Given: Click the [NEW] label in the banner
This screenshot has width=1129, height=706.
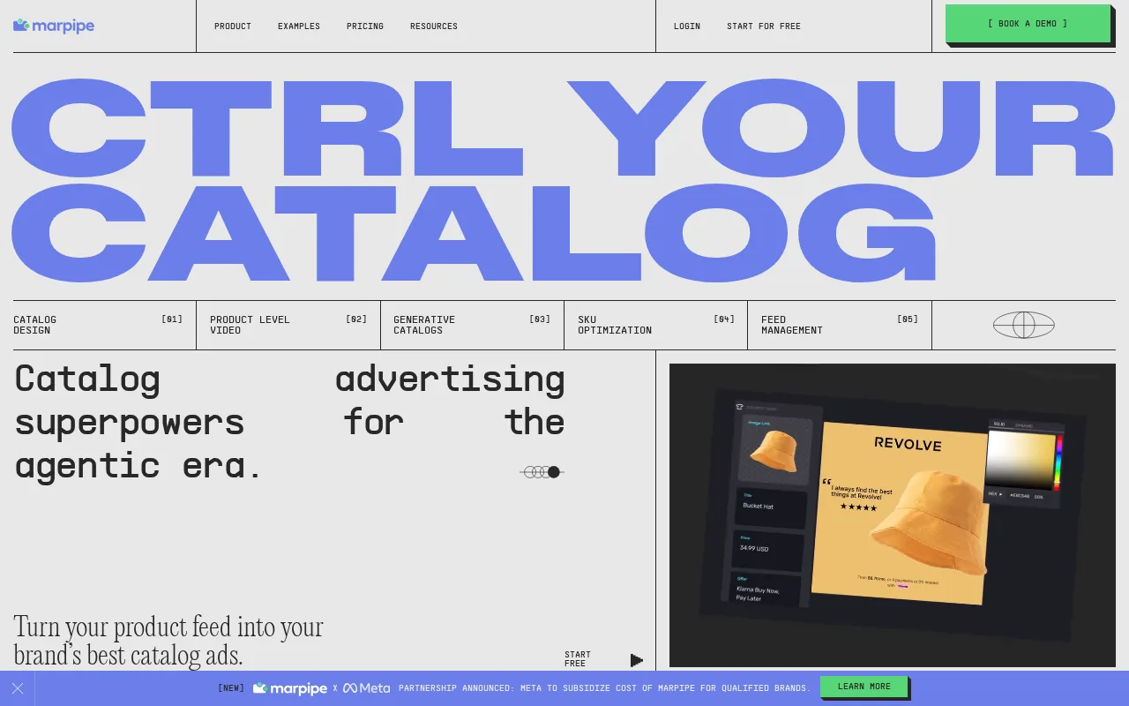Looking at the screenshot, I should 231,688.
